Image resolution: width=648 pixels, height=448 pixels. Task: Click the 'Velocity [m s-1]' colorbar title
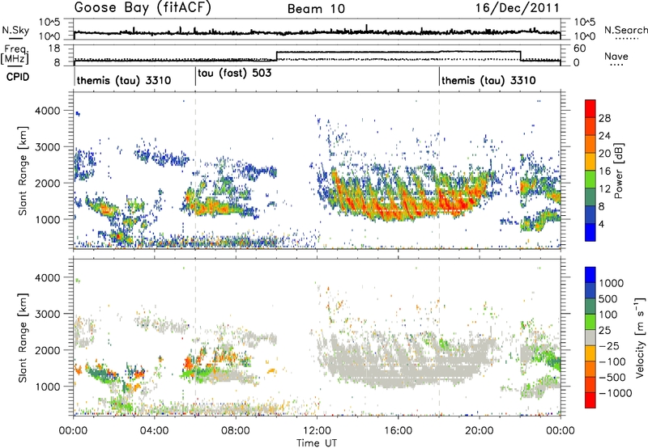(640, 337)
